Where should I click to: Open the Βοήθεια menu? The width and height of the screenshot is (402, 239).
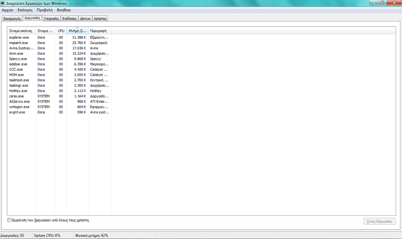click(64, 10)
